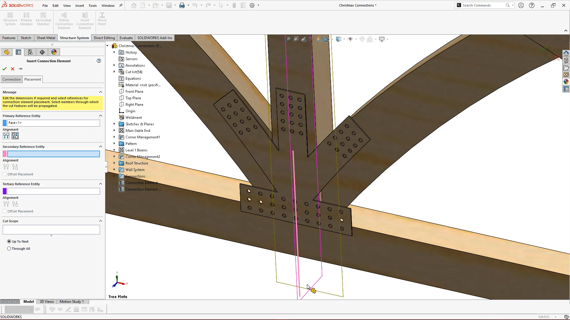Click the red X cancel button
570x320 pixels.
pos(12,69)
